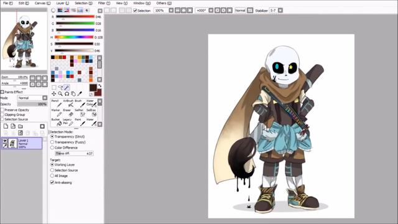The width and height of the screenshot is (398, 224).
Task: Adjust the Hue rainbow slider
Action: point(74,37)
